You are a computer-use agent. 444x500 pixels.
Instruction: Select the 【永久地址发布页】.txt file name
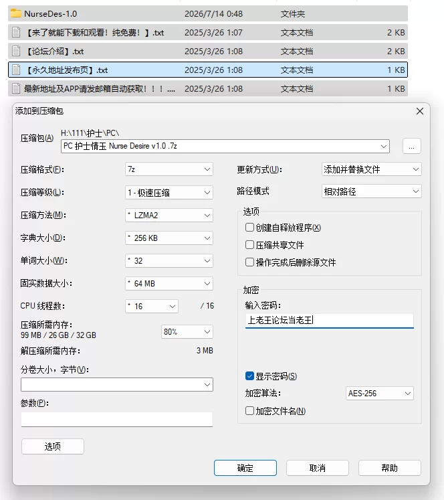[x=66, y=70]
